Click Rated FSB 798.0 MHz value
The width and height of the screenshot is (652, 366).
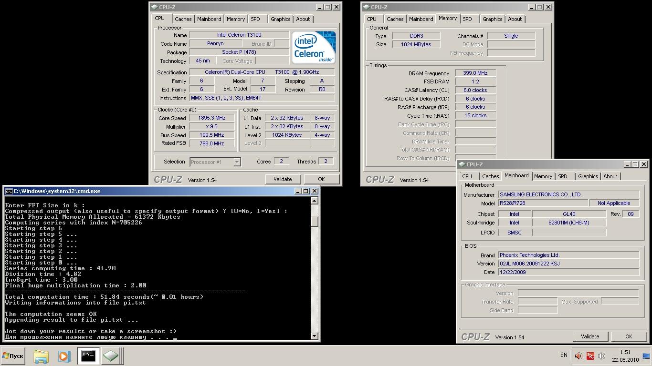pos(211,143)
